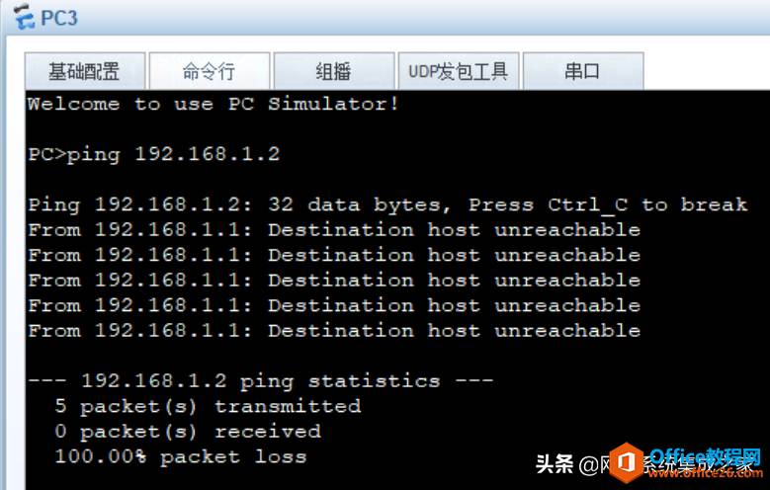Click the 100.00% packet loss line
770x490 pixels.
pos(181,456)
